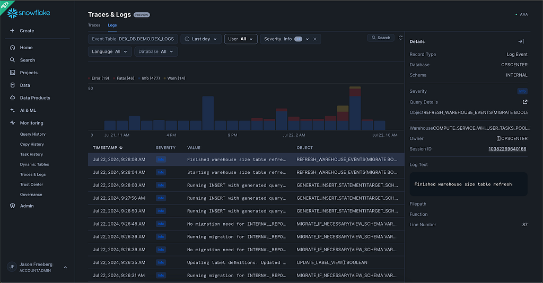Toggle the Warn series in chart legend

pyautogui.click(x=174, y=78)
